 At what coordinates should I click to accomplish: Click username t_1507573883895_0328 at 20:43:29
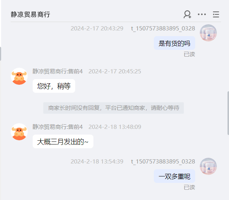point(163,29)
